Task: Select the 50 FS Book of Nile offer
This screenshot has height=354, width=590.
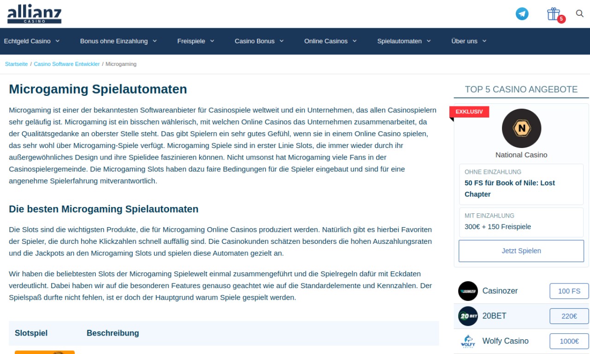Action: 521,184
